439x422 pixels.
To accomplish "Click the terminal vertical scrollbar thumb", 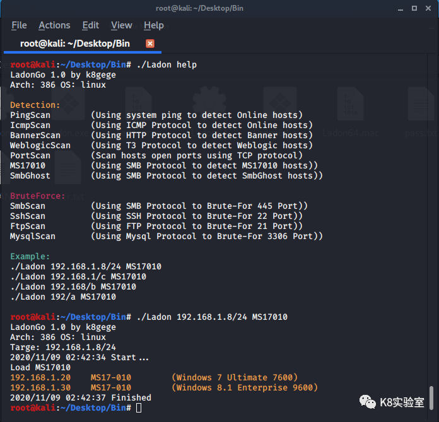I will (x=431, y=399).
